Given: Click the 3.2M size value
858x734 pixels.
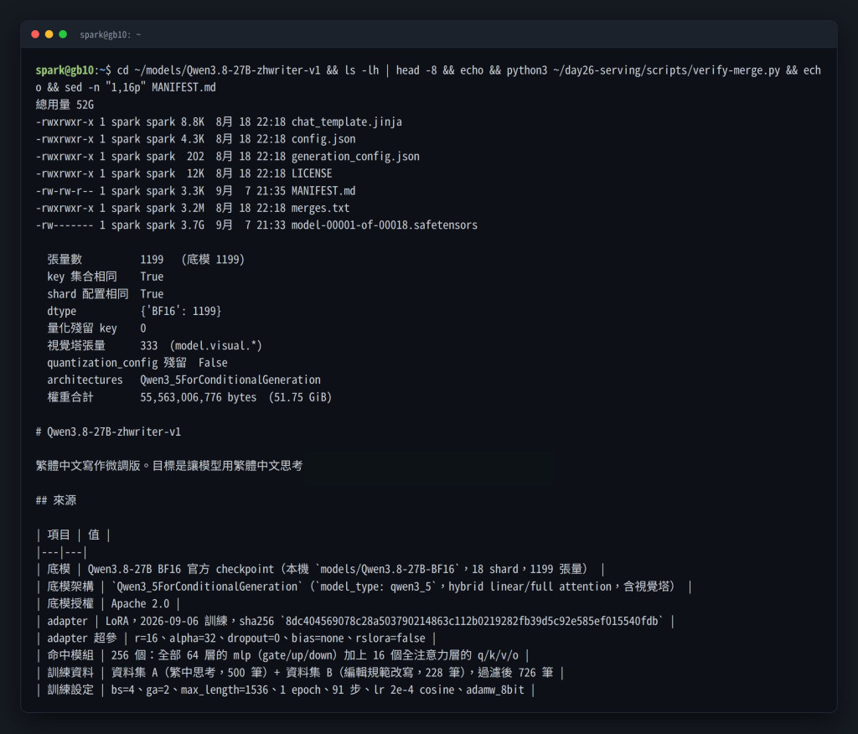Looking at the screenshot, I should tap(193, 208).
